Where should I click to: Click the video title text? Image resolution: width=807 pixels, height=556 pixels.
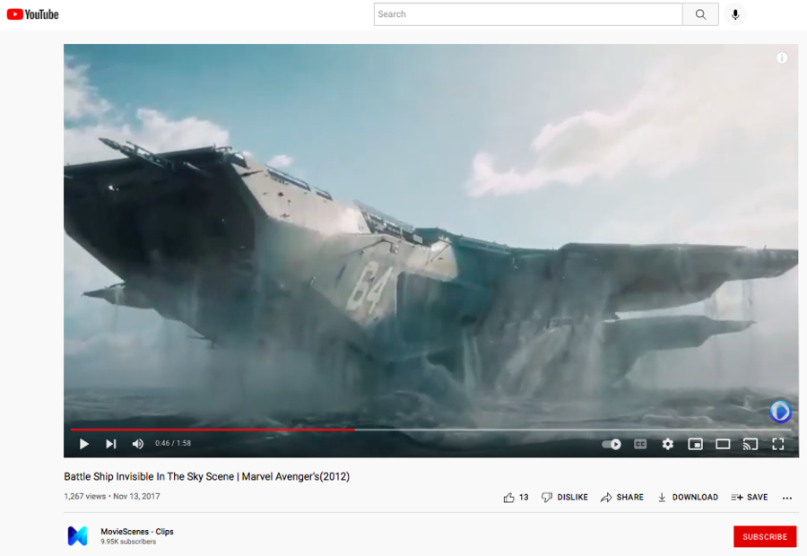[206, 477]
